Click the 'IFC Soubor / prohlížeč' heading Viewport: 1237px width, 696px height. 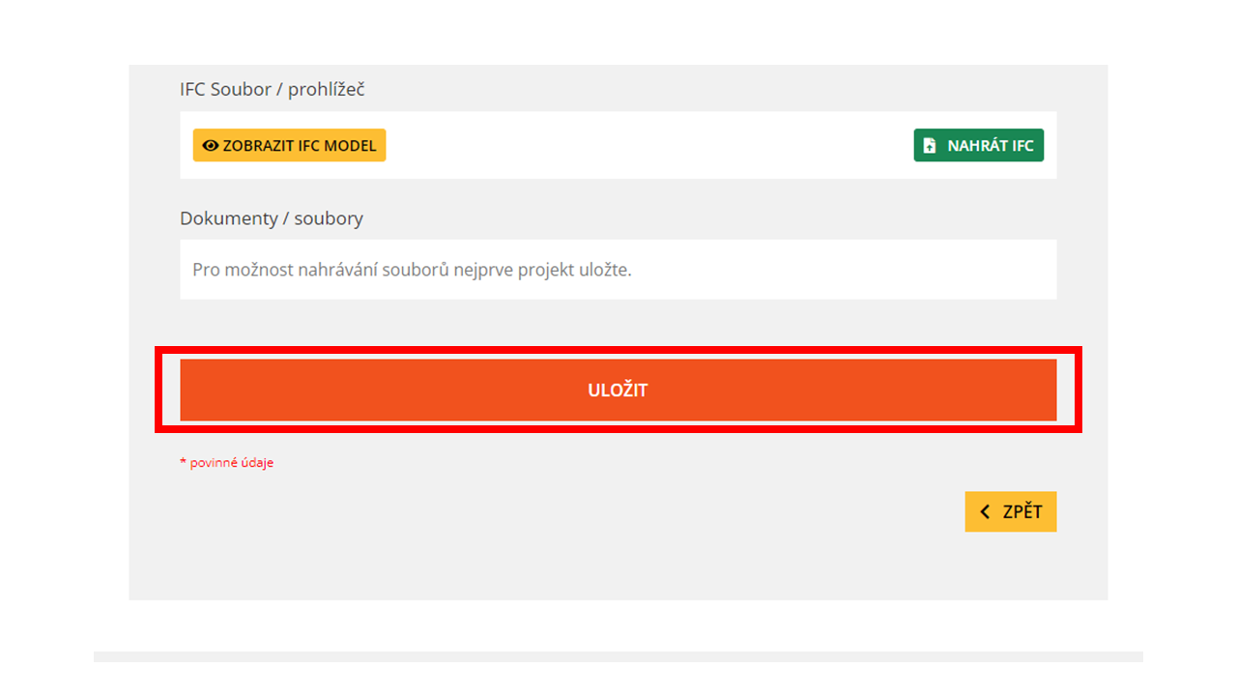(273, 90)
